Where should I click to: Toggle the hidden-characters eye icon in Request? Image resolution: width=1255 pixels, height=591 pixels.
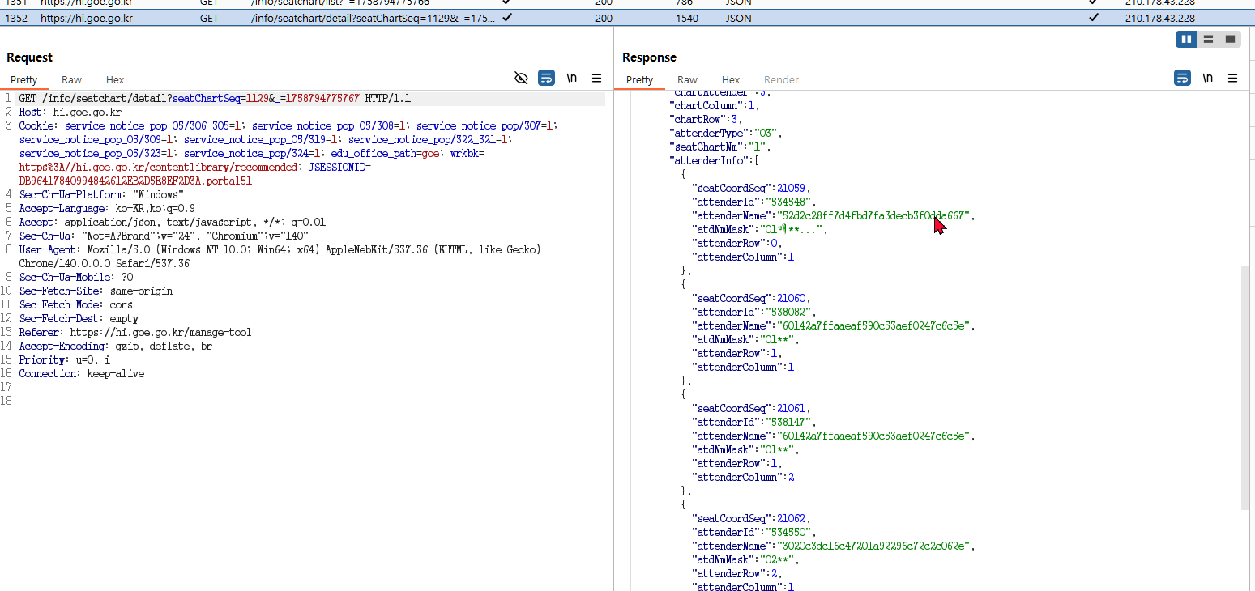[x=522, y=78]
